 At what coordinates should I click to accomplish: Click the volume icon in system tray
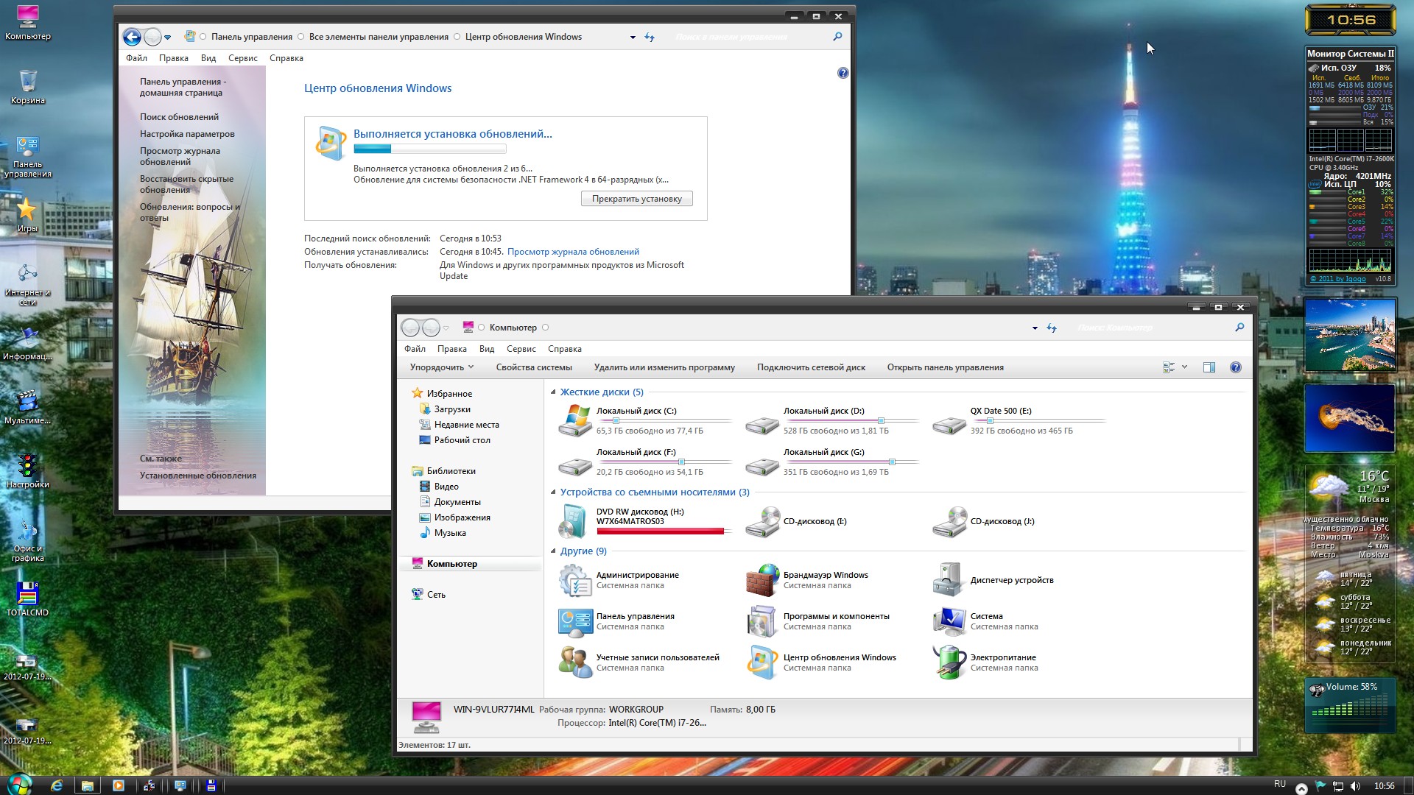1355,786
